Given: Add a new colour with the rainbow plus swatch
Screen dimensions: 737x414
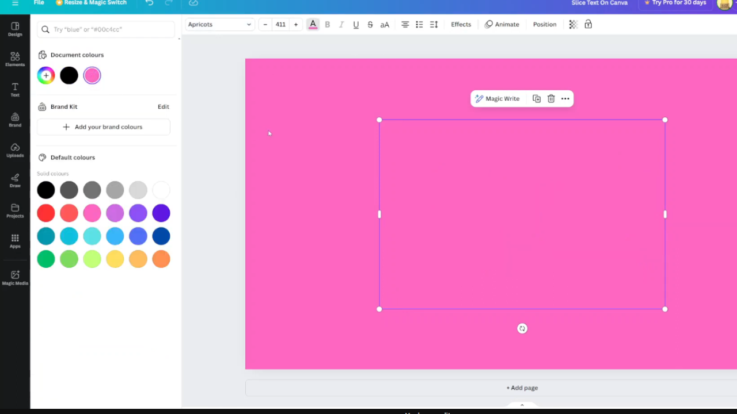Looking at the screenshot, I should pos(46,75).
